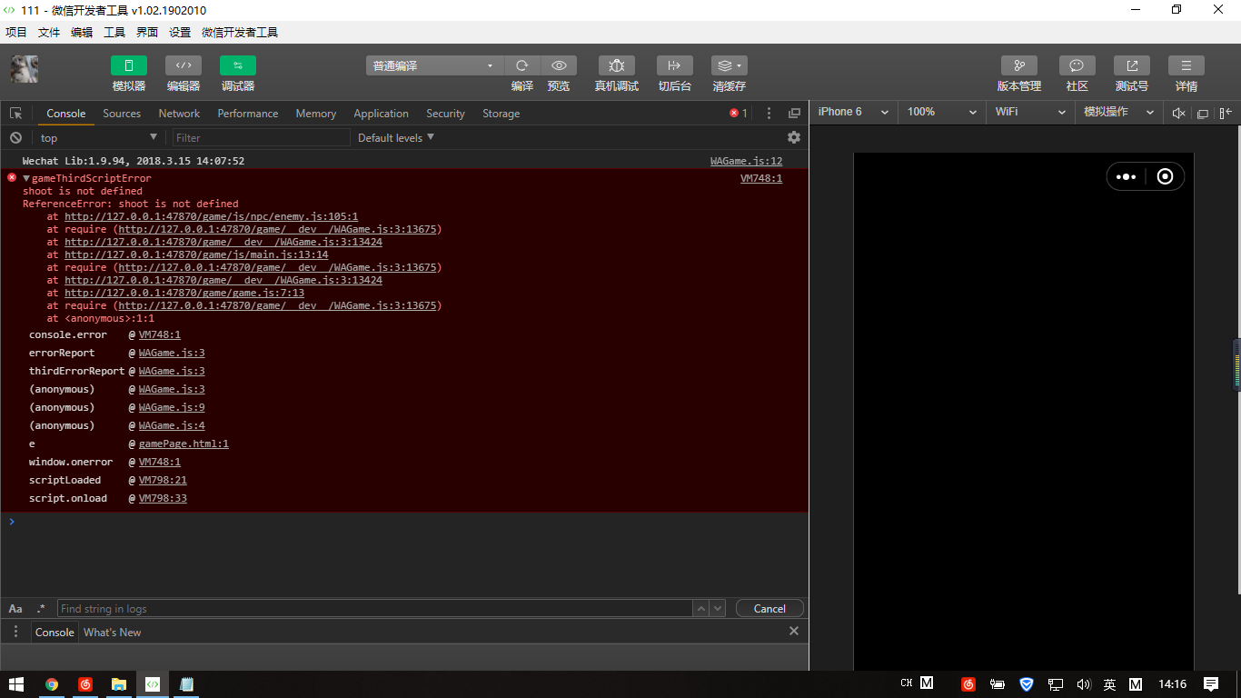Open the 设置 menu
Viewport: 1241px width, 698px height.
[x=180, y=32]
